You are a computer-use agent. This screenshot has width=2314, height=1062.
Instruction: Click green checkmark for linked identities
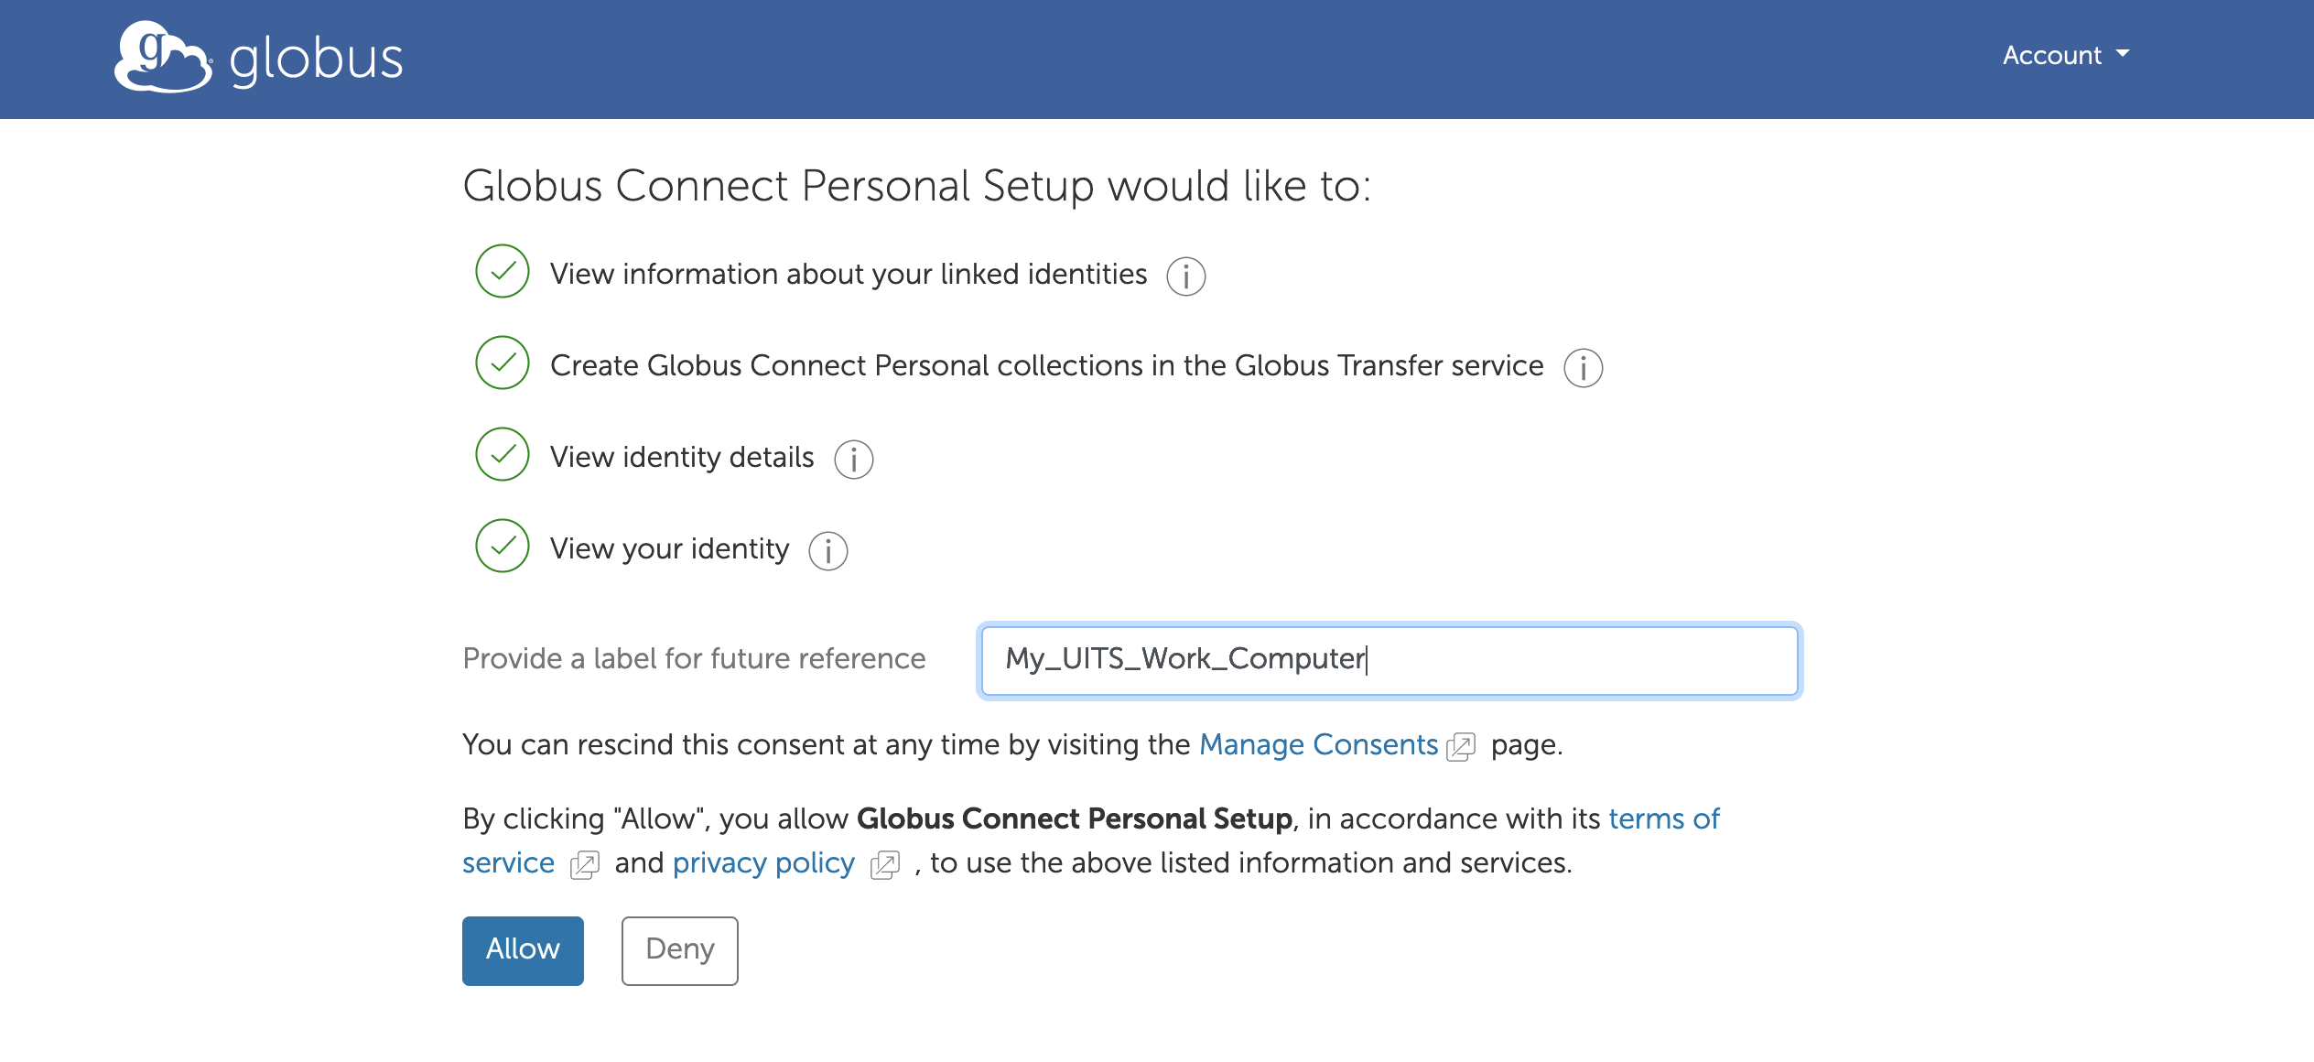pos(503,271)
